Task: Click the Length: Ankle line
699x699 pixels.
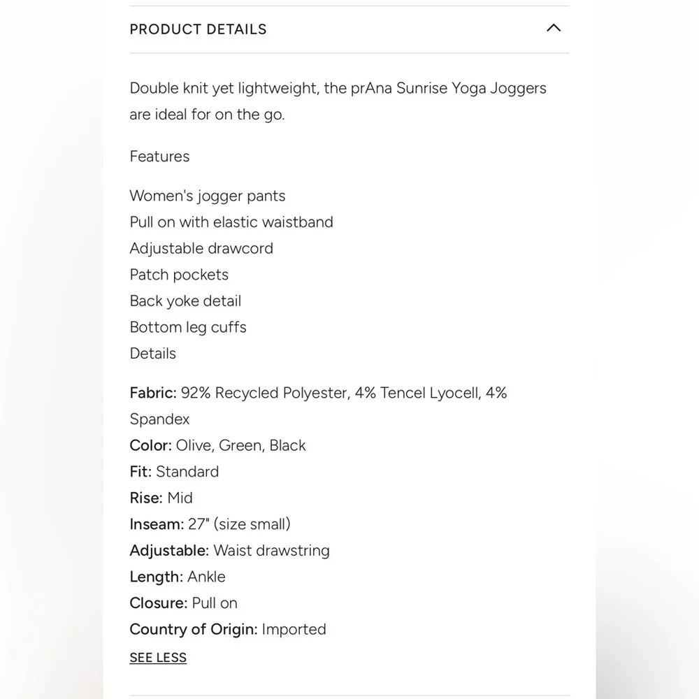Action: point(178,577)
